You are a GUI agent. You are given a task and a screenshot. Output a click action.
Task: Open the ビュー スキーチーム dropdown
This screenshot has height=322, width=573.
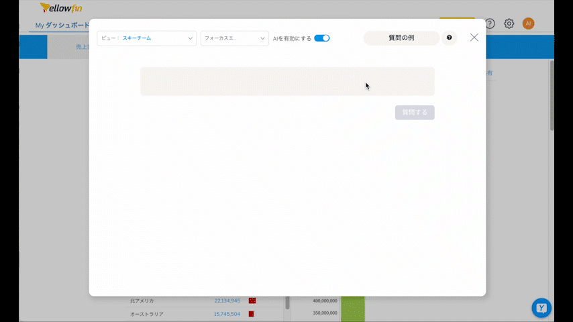pos(146,38)
